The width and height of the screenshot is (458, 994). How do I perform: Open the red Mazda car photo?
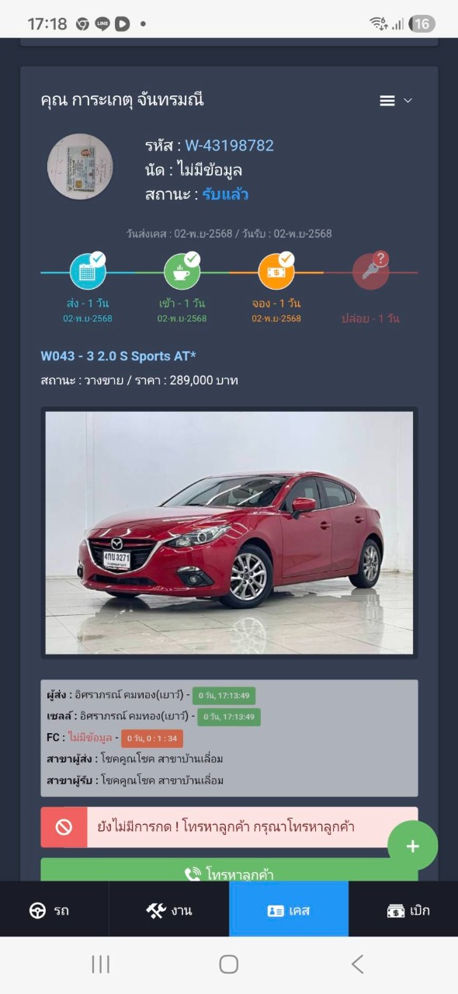coord(229,533)
